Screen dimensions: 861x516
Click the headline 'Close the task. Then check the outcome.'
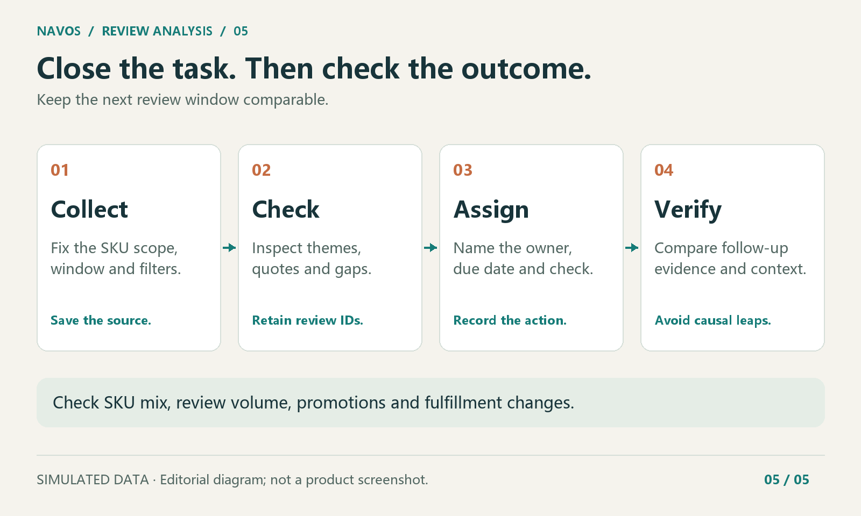point(314,69)
